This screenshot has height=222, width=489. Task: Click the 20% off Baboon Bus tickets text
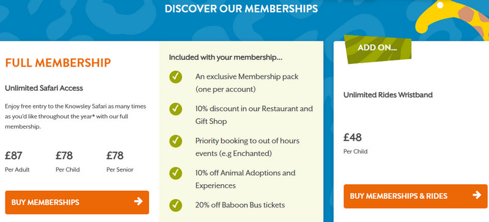pos(240,205)
